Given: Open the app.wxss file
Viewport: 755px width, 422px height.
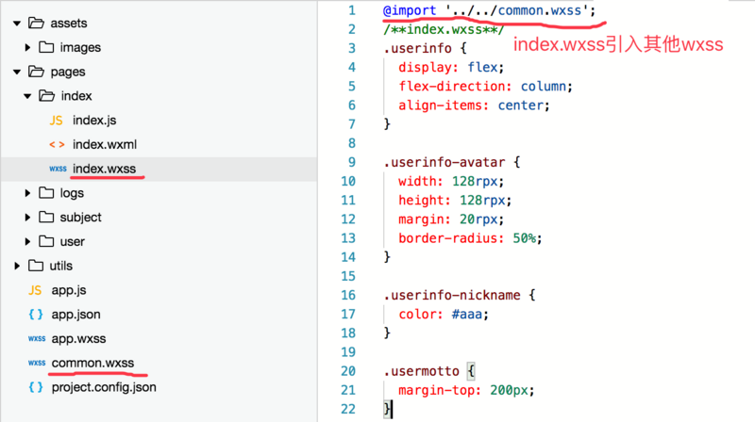Looking at the screenshot, I should click(78, 339).
